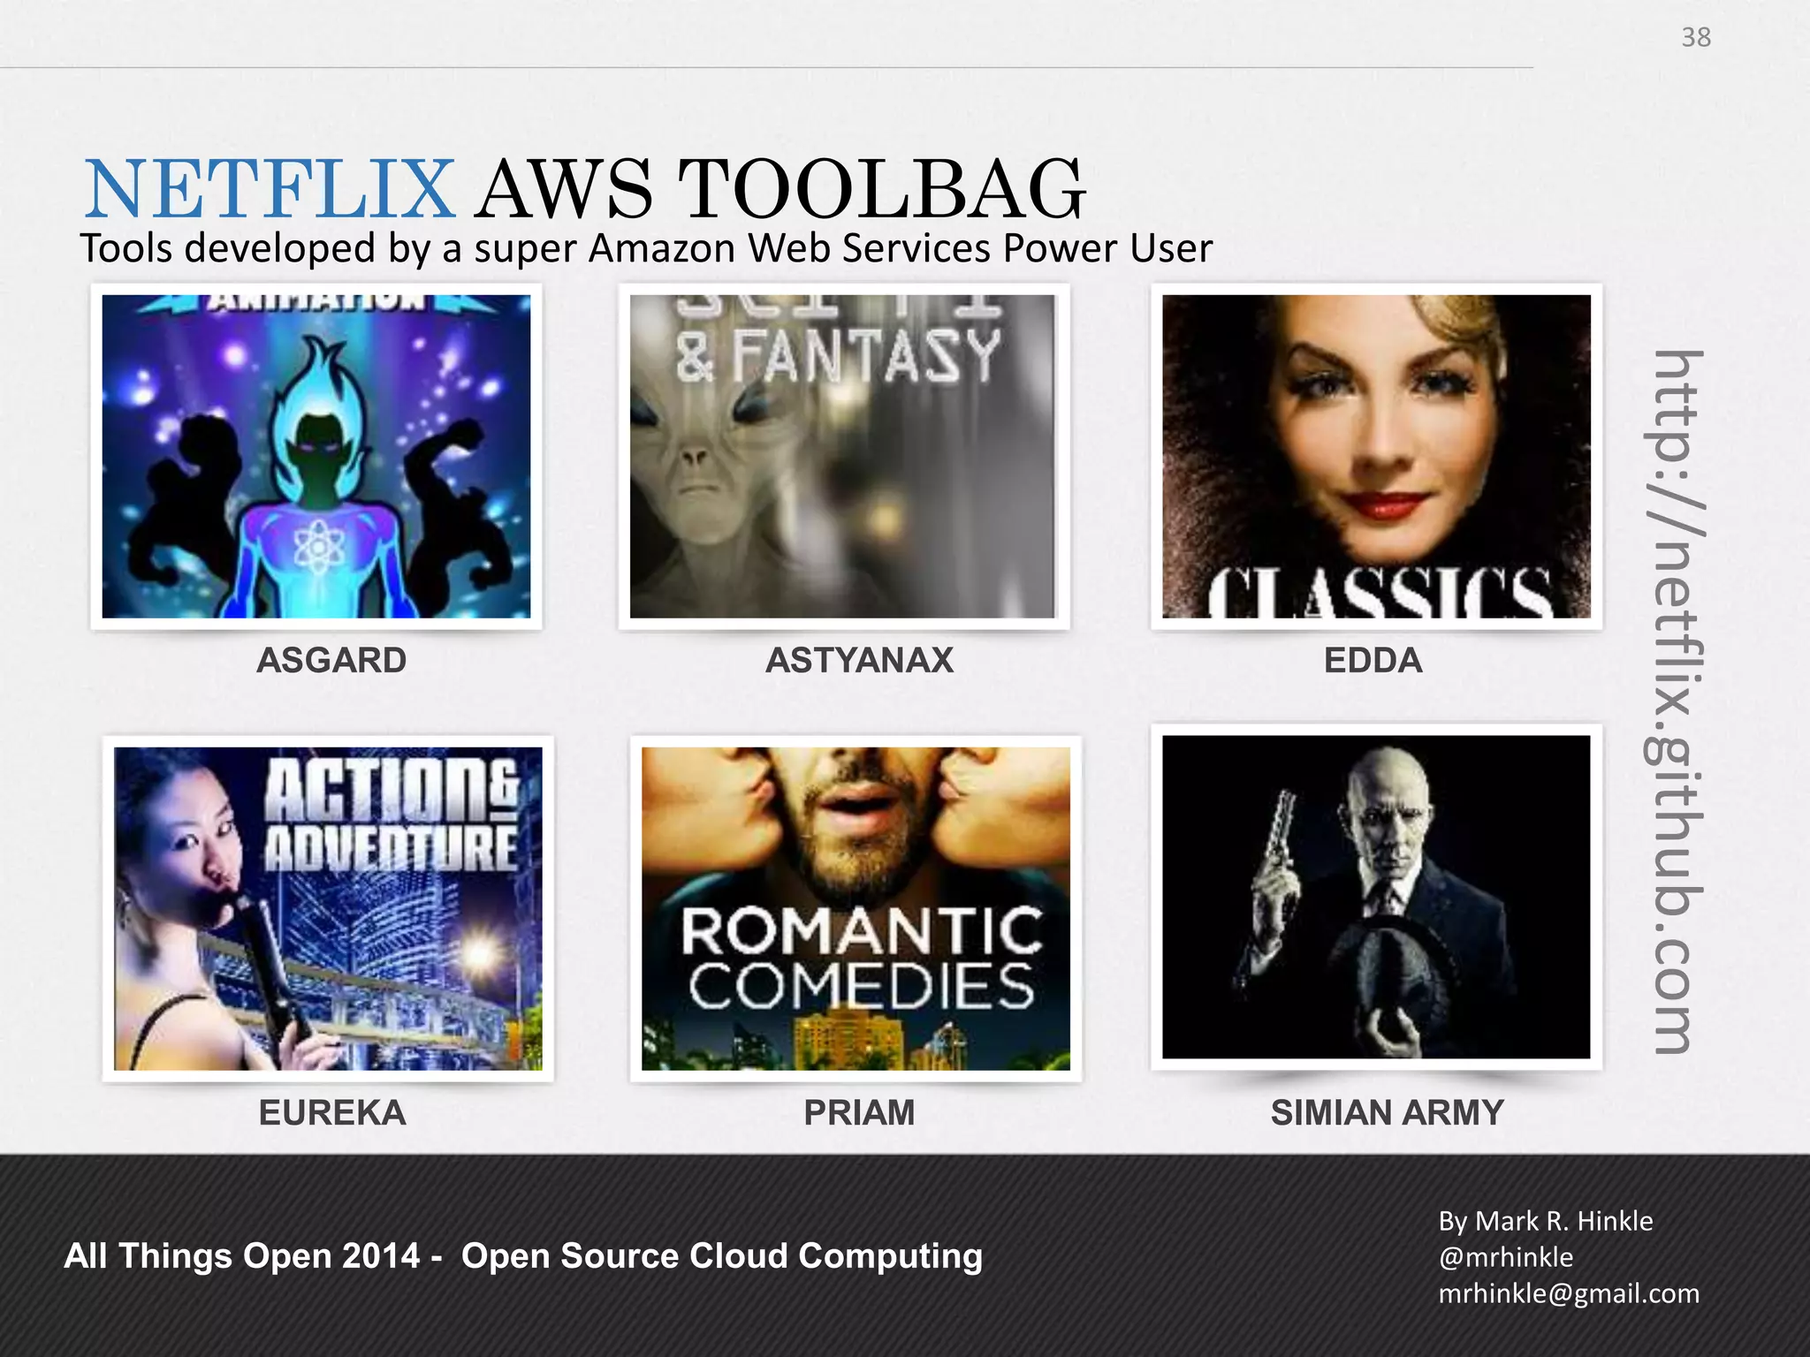Click the mrhinkle@gmail.com email address
Viewport: 1810px width, 1357px height.
click(1569, 1294)
